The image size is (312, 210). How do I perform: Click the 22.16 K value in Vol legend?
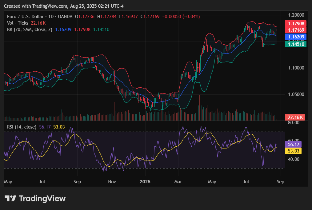(38, 23)
